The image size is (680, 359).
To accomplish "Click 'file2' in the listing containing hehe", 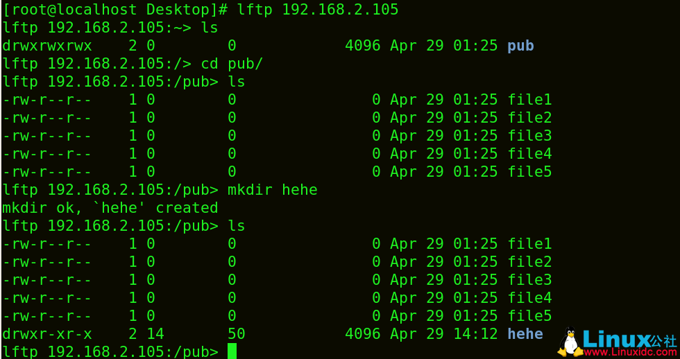I will tap(529, 262).
